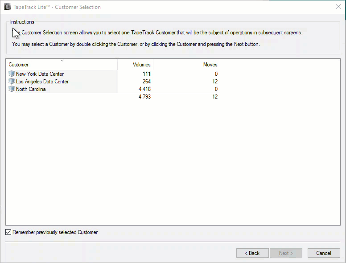The image size is (346, 263).
Task: Close the Customer Selection window
Action: 338,7
